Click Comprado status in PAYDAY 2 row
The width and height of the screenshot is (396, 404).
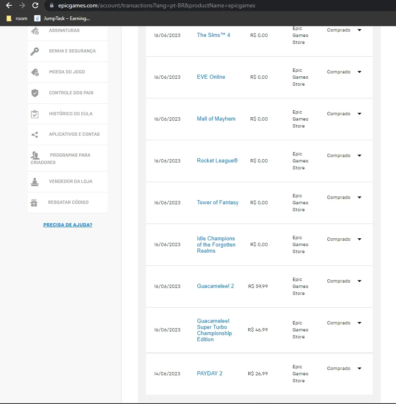click(339, 368)
